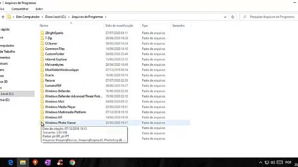
Task: Switch the POR input language indicator
Action: 288,162
